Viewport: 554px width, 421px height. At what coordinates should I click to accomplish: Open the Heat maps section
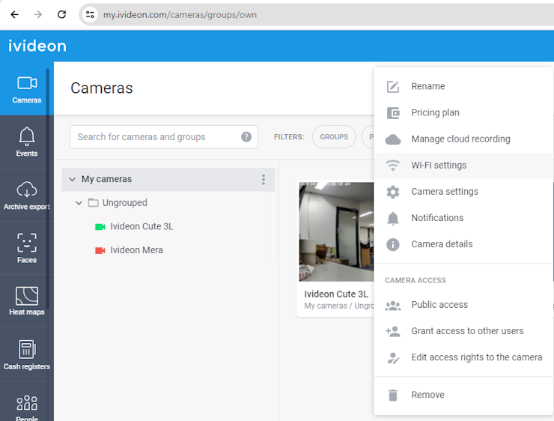(26, 301)
